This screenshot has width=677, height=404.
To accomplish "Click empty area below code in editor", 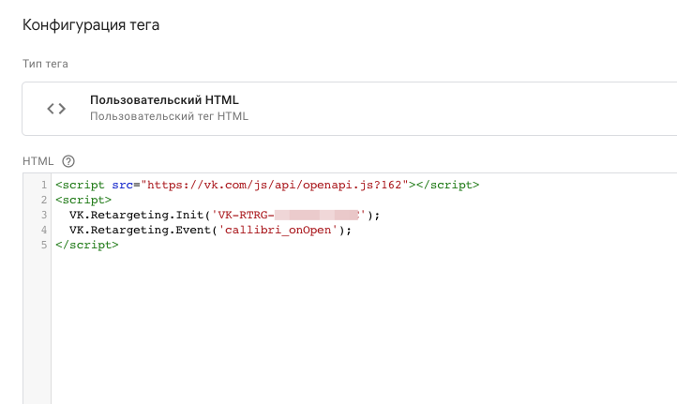I will 356,328.
